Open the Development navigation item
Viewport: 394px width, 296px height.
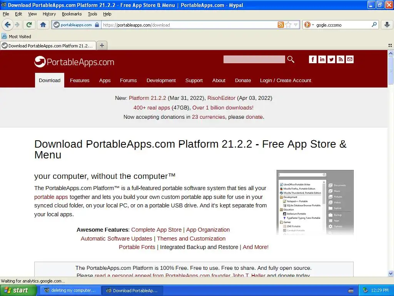161,80
